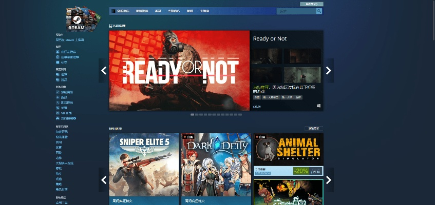Open the By Friends (由好友推荐) link
The image size is (435, 205).
pyautogui.click(x=68, y=52)
